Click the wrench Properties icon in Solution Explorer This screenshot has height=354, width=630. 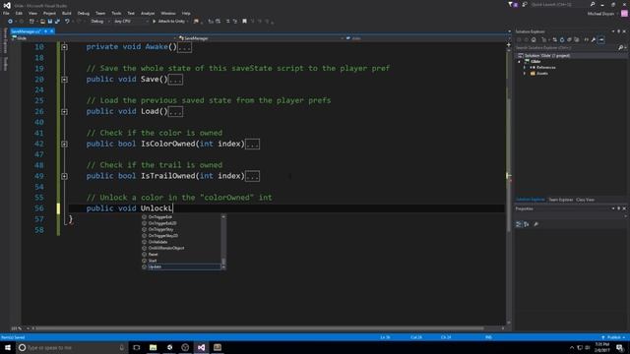tap(594, 39)
